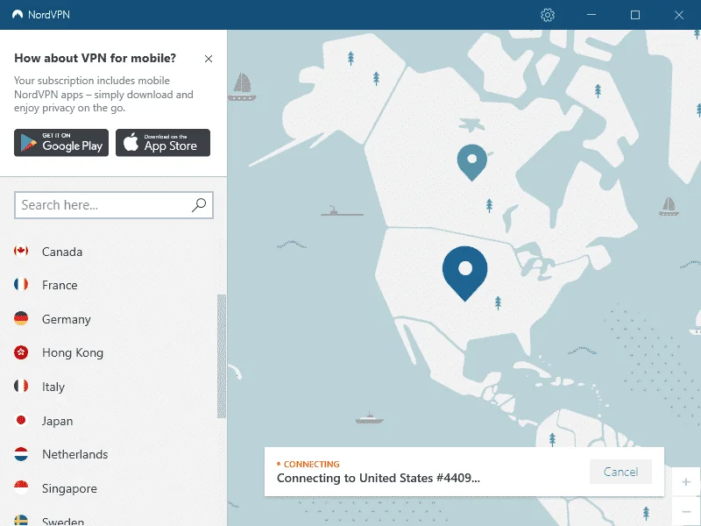This screenshot has height=526, width=701.
Task: Minimize the NordVPN window
Action: (591, 15)
